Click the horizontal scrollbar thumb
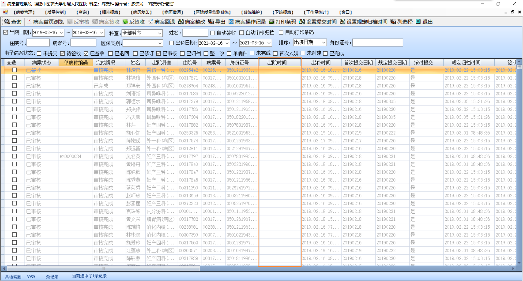This screenshot has width=523, height=281. point(103,268)
